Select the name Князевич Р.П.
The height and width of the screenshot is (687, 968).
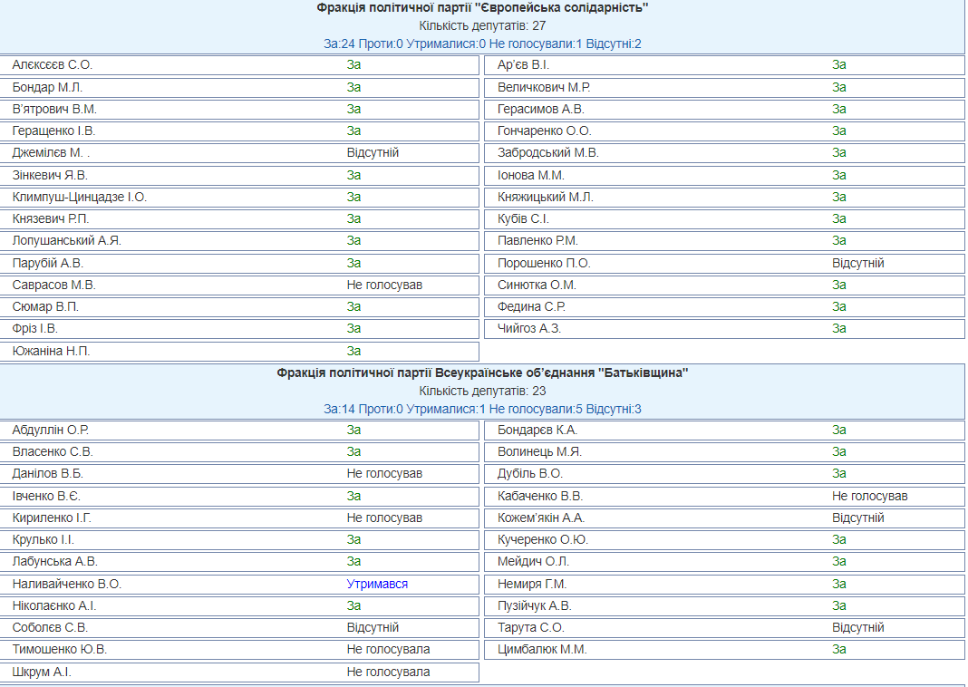click(51, 219)
